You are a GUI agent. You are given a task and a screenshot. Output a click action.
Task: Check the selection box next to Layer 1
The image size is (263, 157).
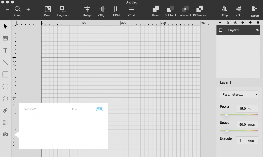(221, 30)
